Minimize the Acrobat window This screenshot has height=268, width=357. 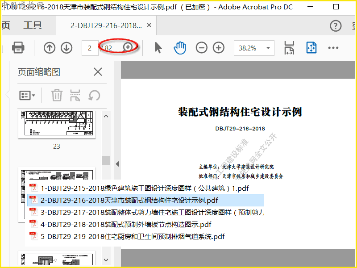coord(310,7)
